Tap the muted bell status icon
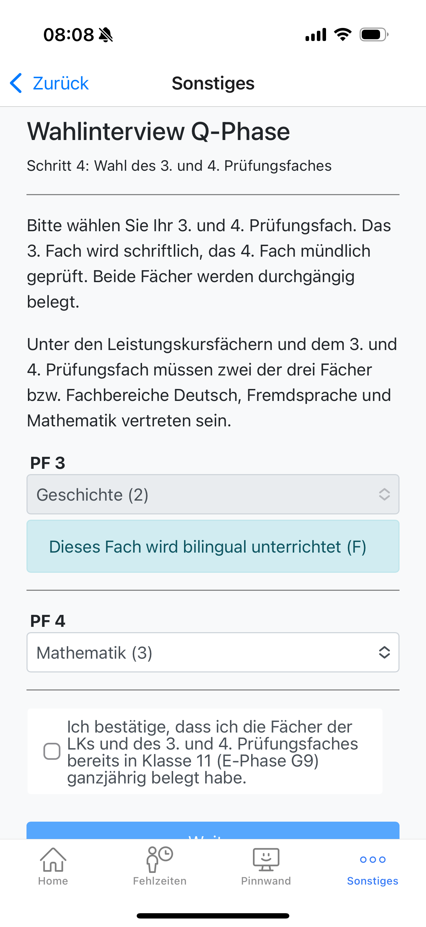The height and width of the screenshot is (927, 426). [x=106, y=35]
